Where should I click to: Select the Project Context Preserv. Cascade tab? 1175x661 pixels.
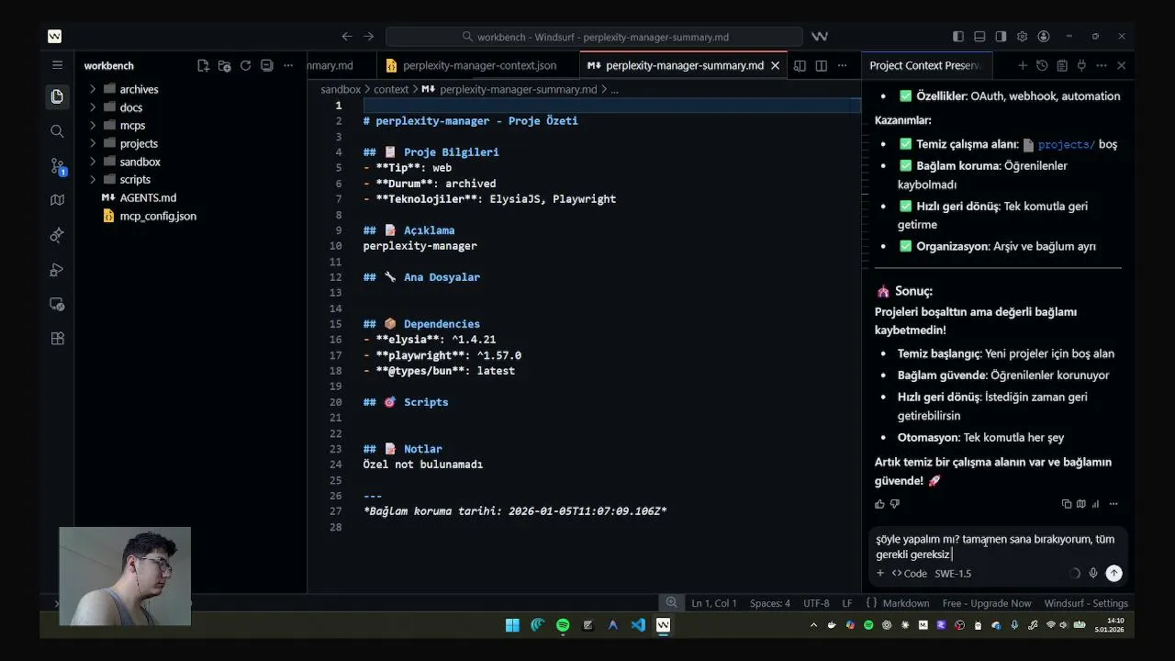click(925, 66)
